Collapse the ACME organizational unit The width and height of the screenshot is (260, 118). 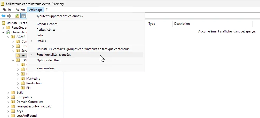(8, 37)
